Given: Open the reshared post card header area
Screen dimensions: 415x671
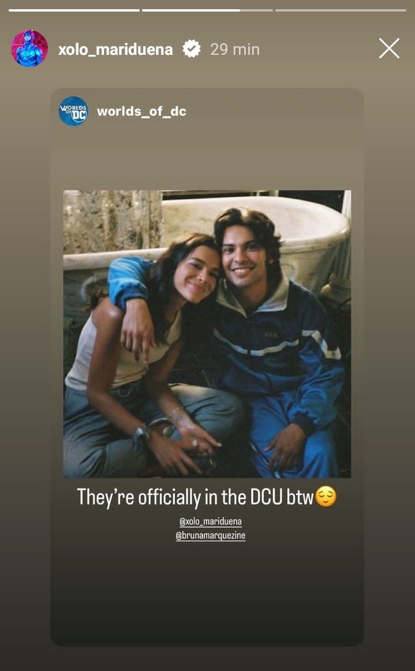Looking at the screenshot, I should tap(207, 111).
